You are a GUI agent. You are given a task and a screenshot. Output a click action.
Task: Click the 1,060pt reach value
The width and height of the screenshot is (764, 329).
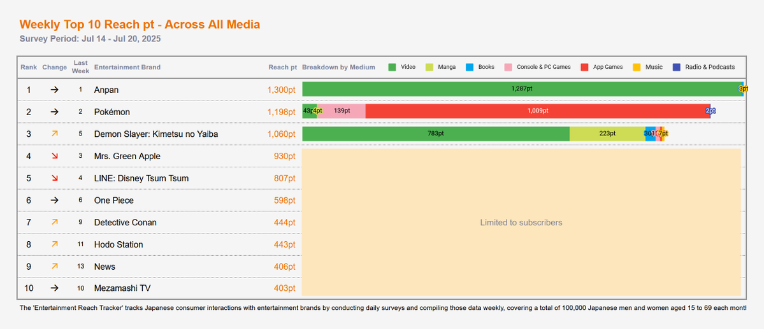click(x=281, y=134)
